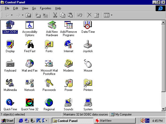Click the Forward toolbar button
This screenshot has width=166, height=124.
pos(18,15)
